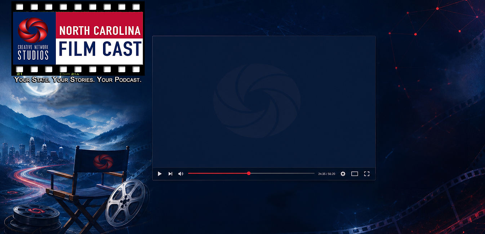Click the video player viewing area
The height and width of the screenshot is (234, 485).
[x=264, y=102]
